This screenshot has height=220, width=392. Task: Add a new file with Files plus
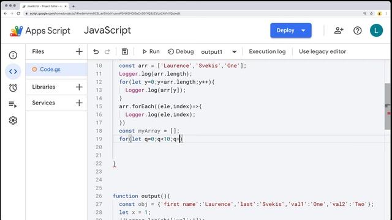pyautogui.click(x=79, y=51)
